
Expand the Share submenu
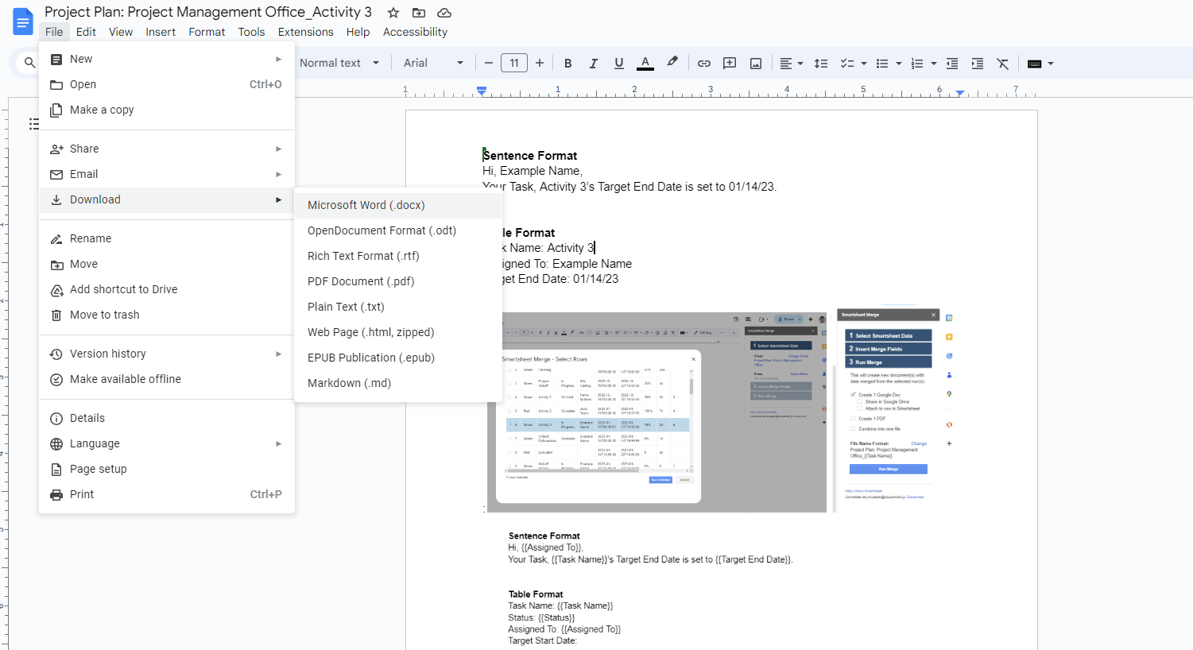[167, 149]
